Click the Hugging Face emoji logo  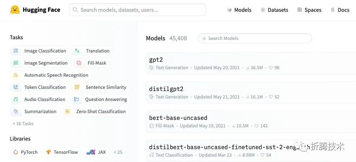point(15,10)
